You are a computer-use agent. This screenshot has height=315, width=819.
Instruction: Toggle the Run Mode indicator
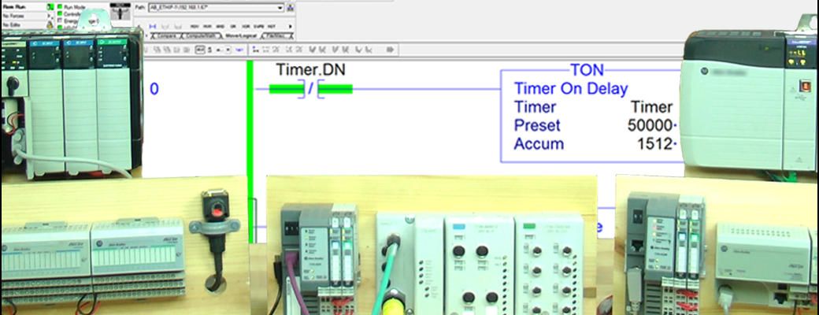pyautogui.click(x=61, y=6)
